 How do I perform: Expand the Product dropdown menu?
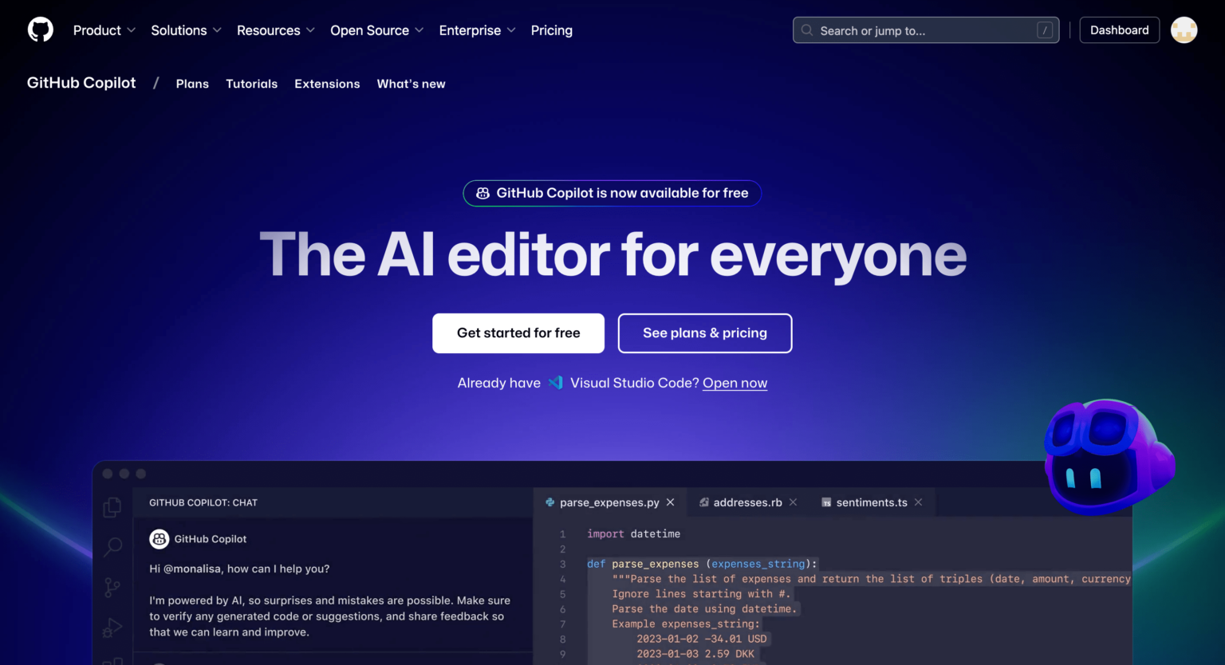pyautogui.click(x=104, y=30)
